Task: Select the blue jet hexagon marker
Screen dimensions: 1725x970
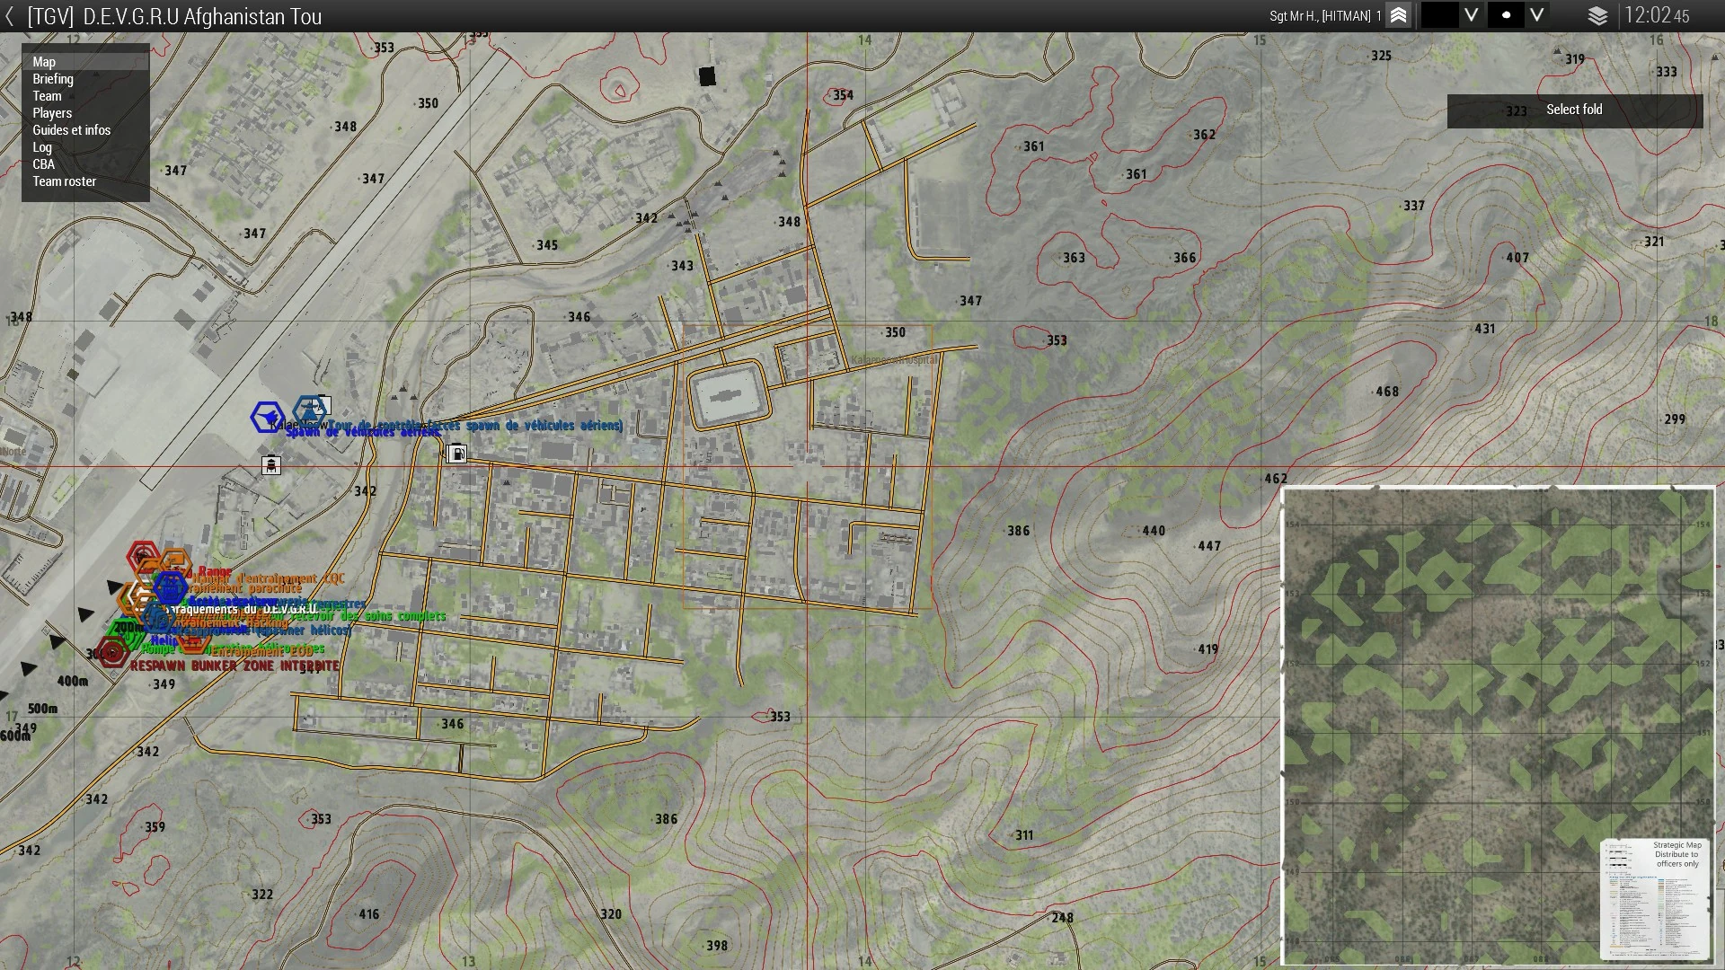Action: (267, 417)
